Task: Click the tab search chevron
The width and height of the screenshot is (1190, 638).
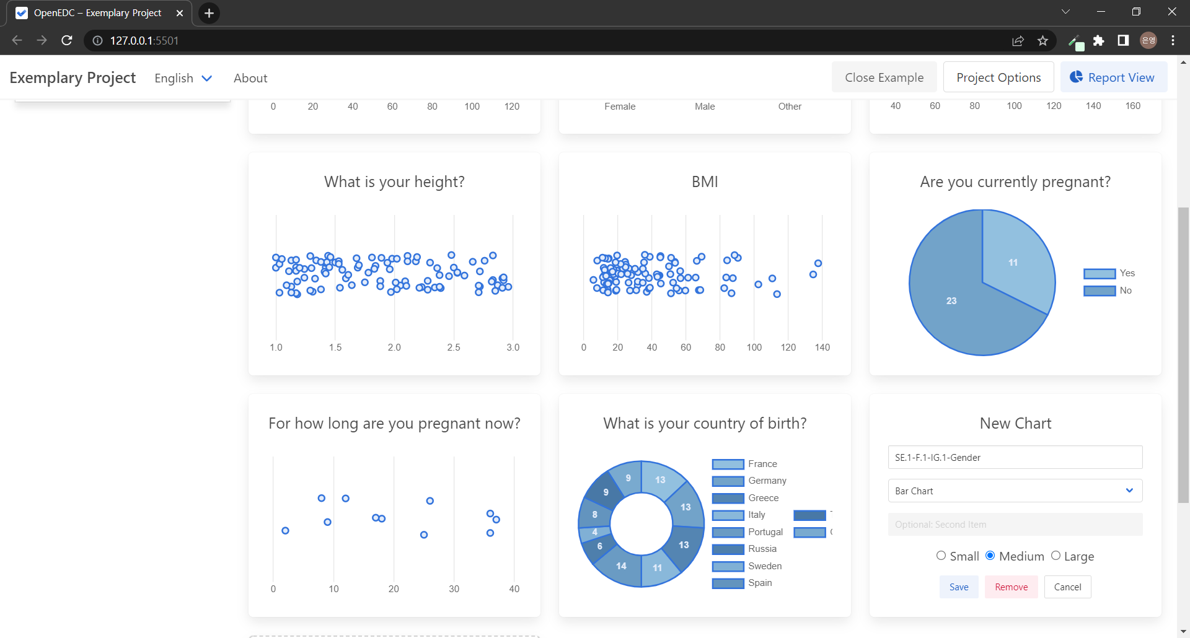Action: pos(1066,12)
